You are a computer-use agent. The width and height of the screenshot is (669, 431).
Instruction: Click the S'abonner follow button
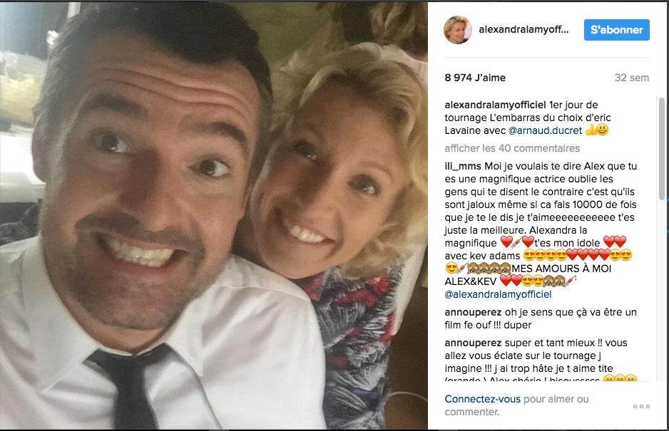click(x=616, y=30)
